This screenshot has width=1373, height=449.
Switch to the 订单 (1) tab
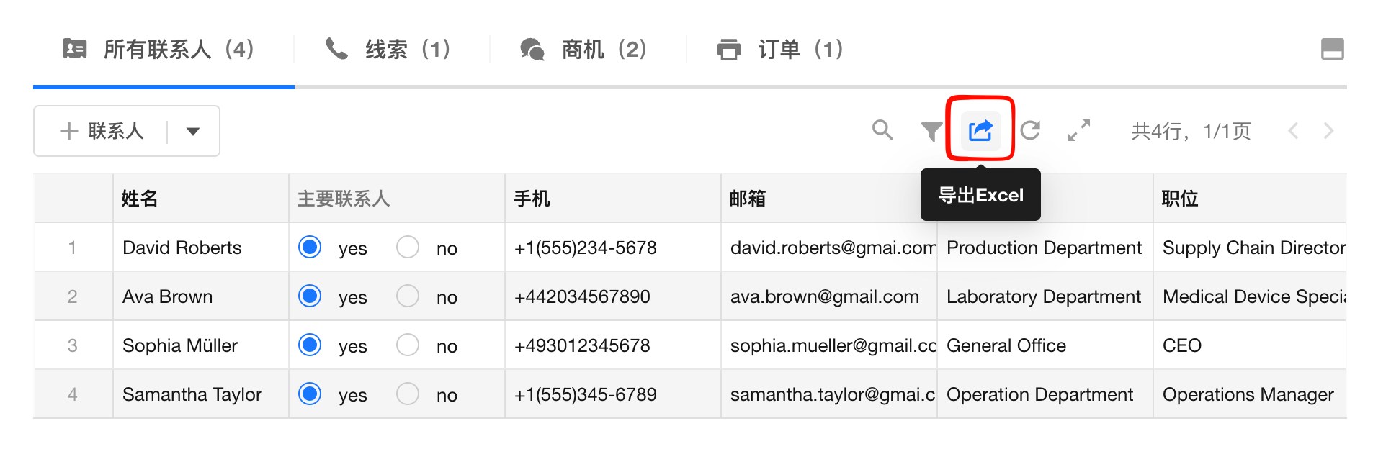click(780, 49)
